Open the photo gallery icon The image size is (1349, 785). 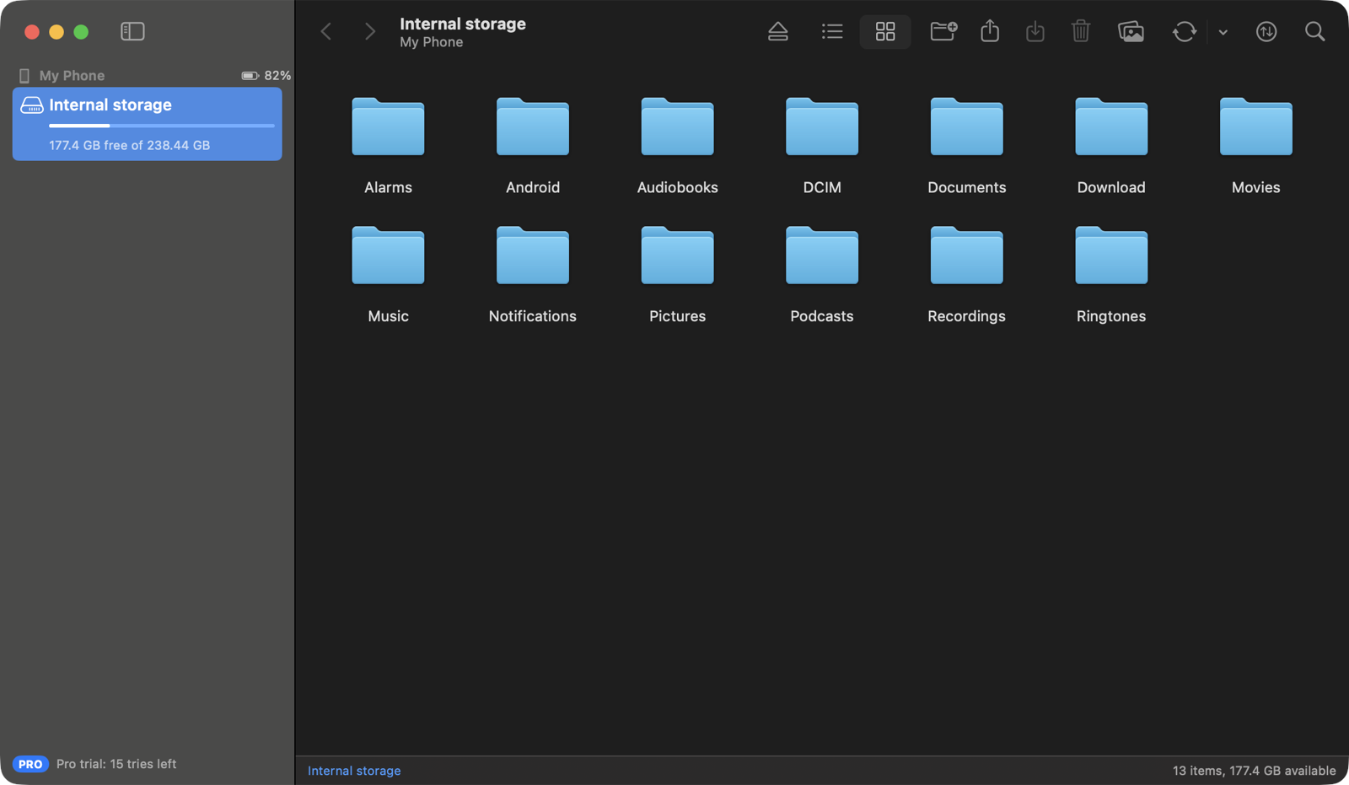tap(1131, 32)
